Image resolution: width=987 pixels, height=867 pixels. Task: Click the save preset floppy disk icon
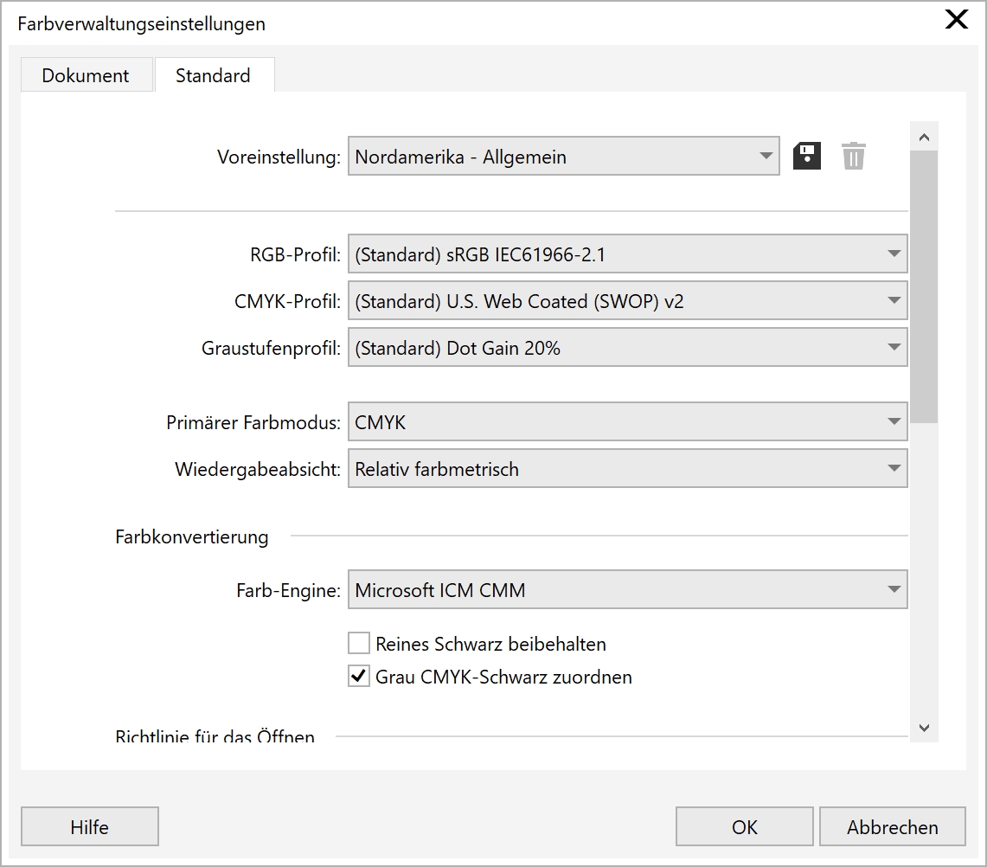[x=806, y=157]
